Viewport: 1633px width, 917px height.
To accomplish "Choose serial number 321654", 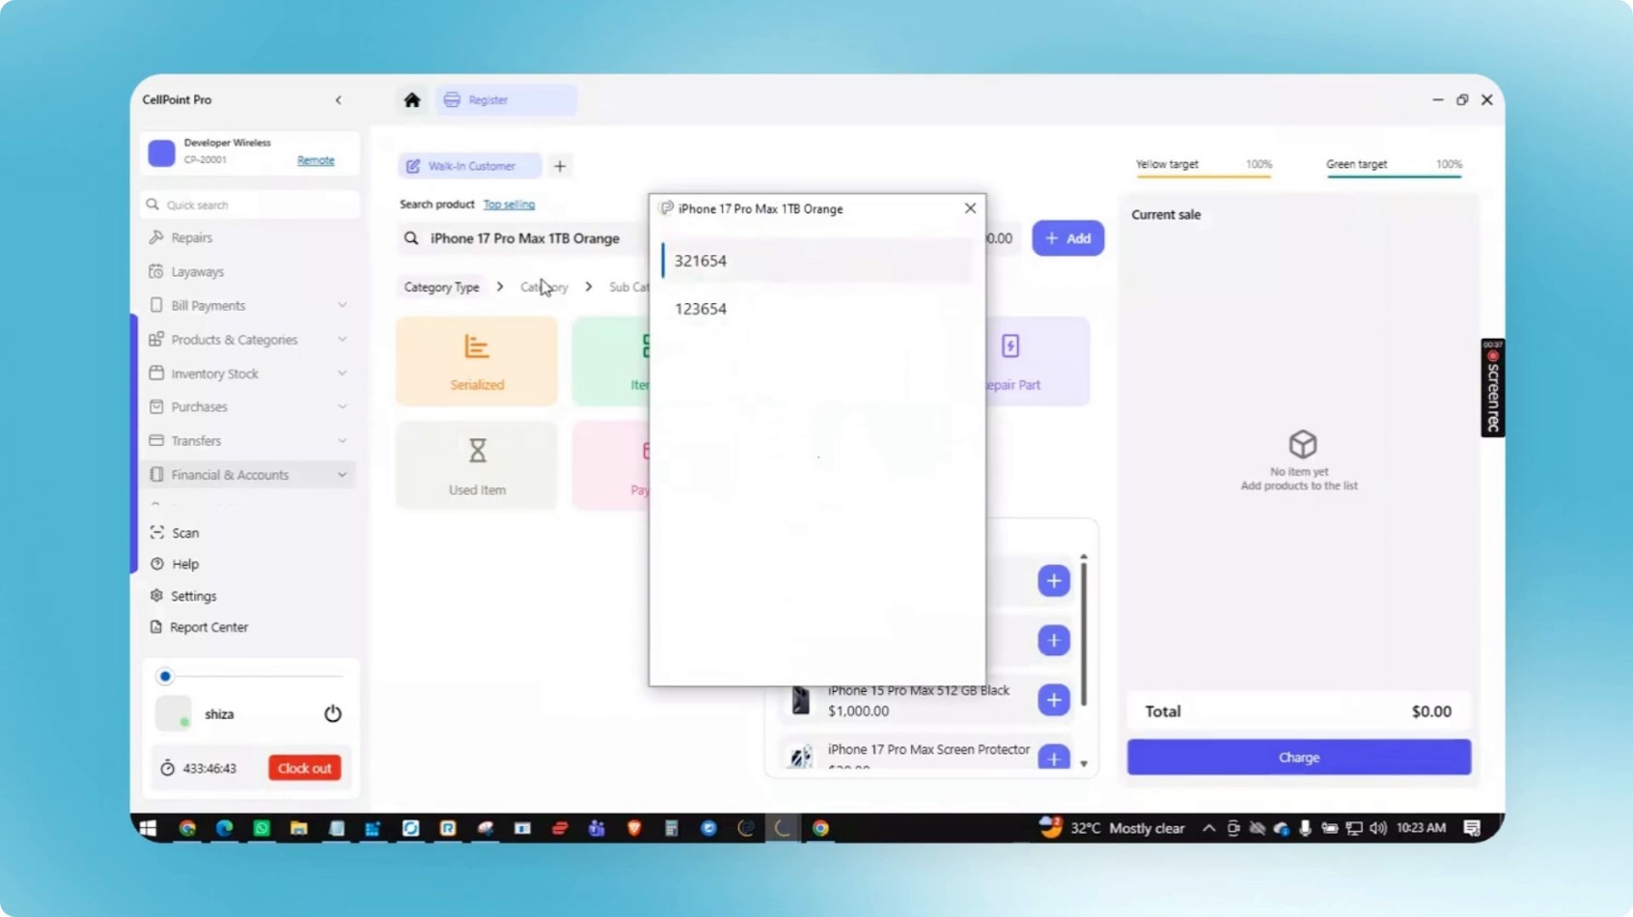I will 816,261.
